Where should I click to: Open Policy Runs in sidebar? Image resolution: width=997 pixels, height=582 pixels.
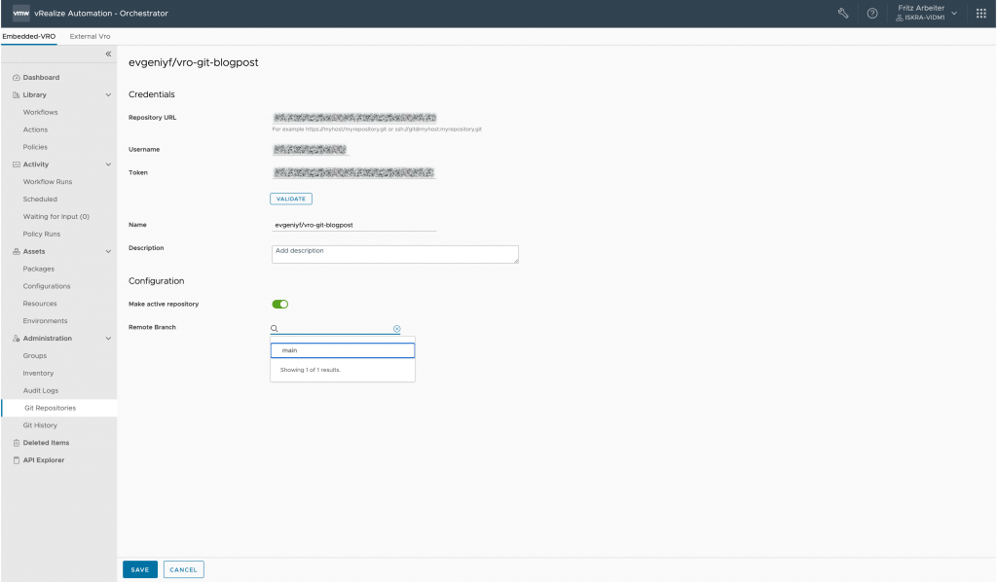point(41,234)
